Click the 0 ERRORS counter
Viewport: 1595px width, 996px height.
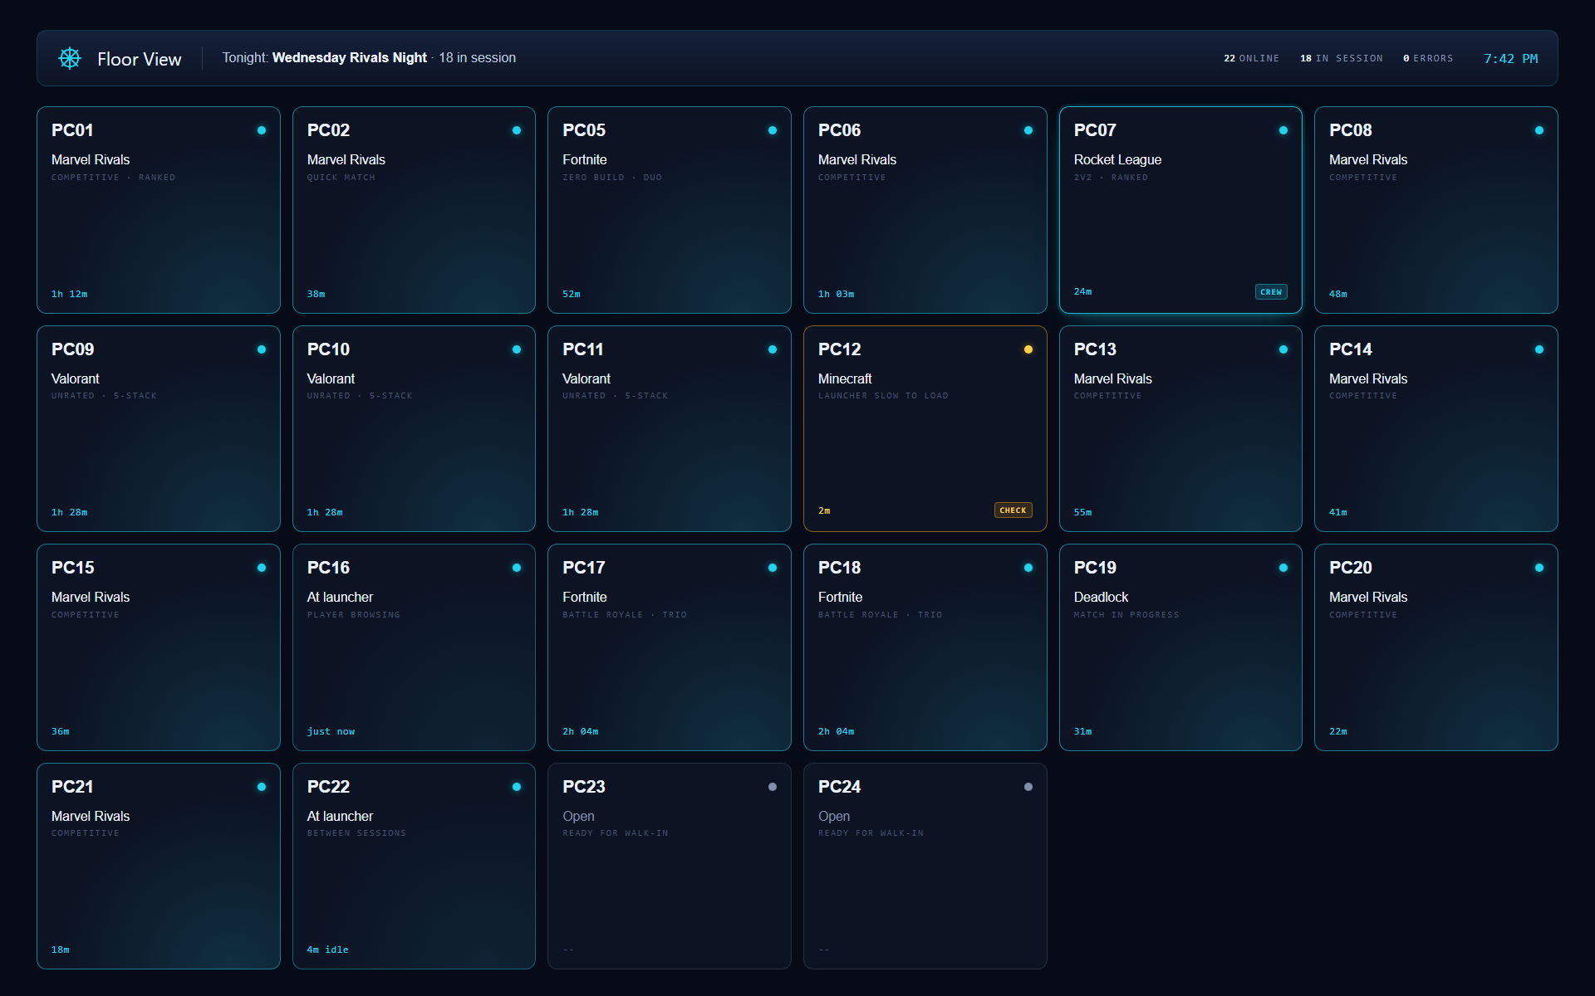1428,59
